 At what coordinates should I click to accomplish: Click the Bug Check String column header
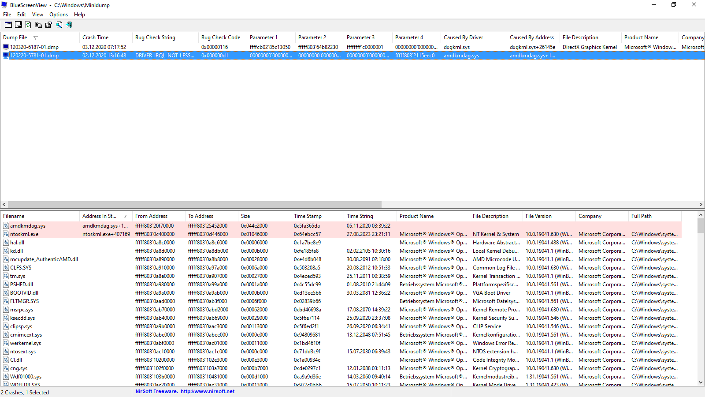point(165,37)
